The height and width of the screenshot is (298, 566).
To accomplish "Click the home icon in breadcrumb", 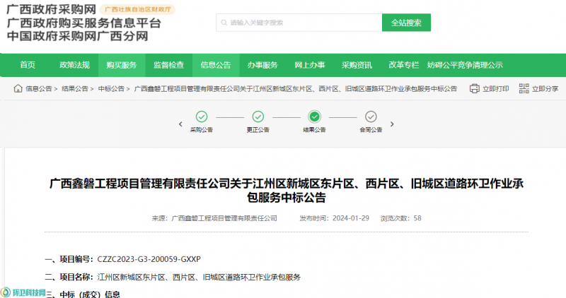I will click(18, 88).
